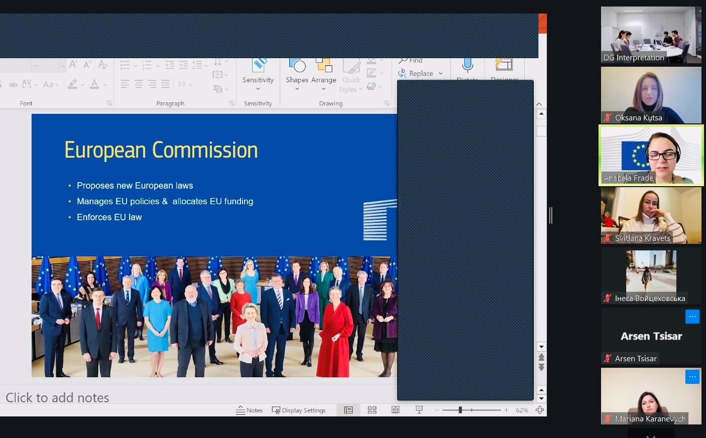Image resolution: width=706 pixels, height=438 pixels.
Task: Fit slide to current window
Action: [540, 410]
